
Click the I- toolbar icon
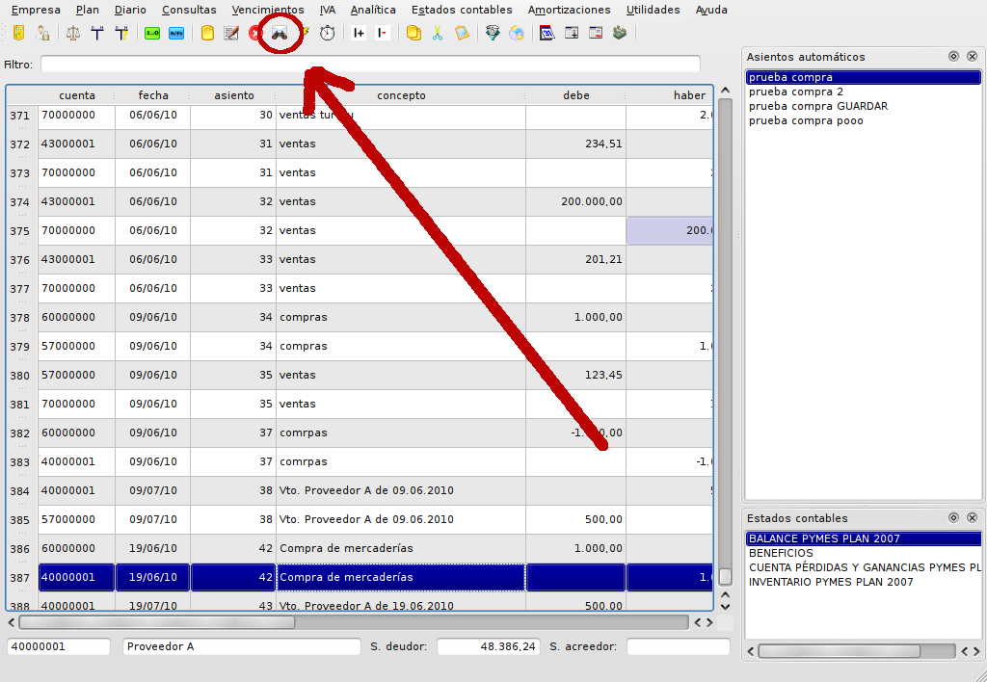pyautogui.click(x=382, y=33)
